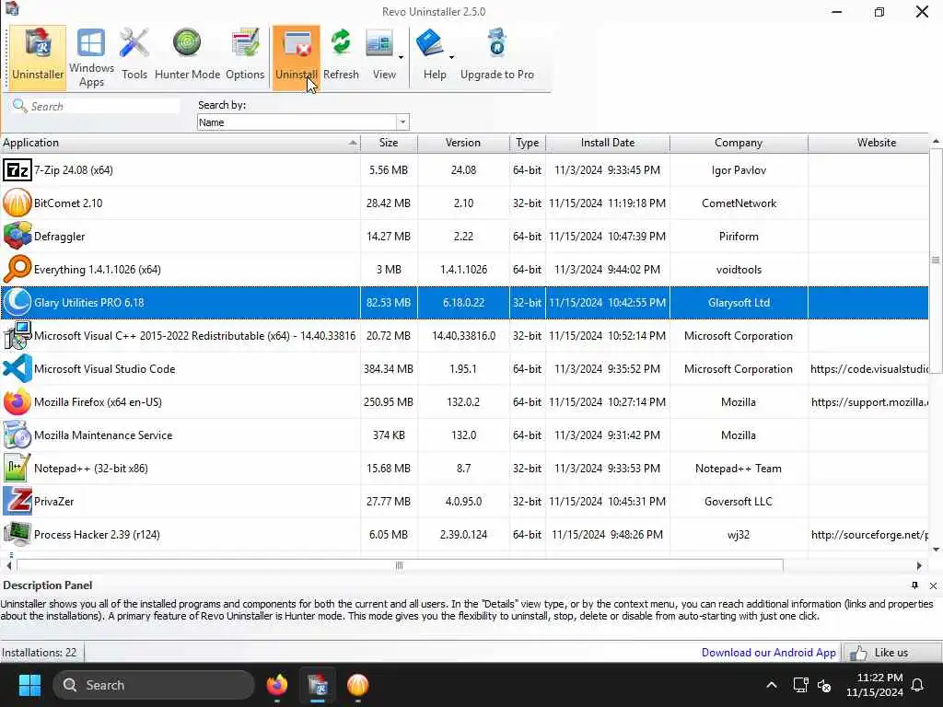Image resolution: width=943 pixels, height=707 pixels.
Task: Open BitComet from the taskbar
Action: pos(358,685)
